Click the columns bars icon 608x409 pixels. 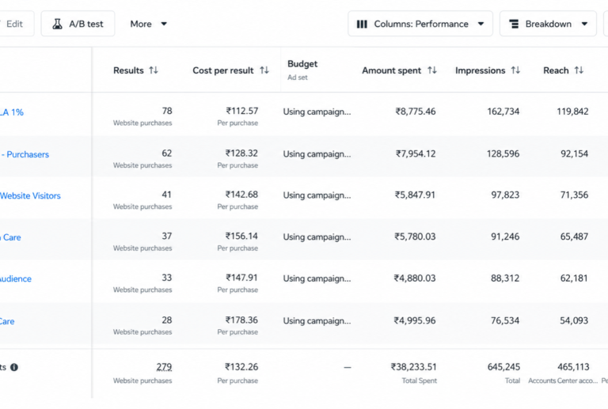tap(362, 24)
